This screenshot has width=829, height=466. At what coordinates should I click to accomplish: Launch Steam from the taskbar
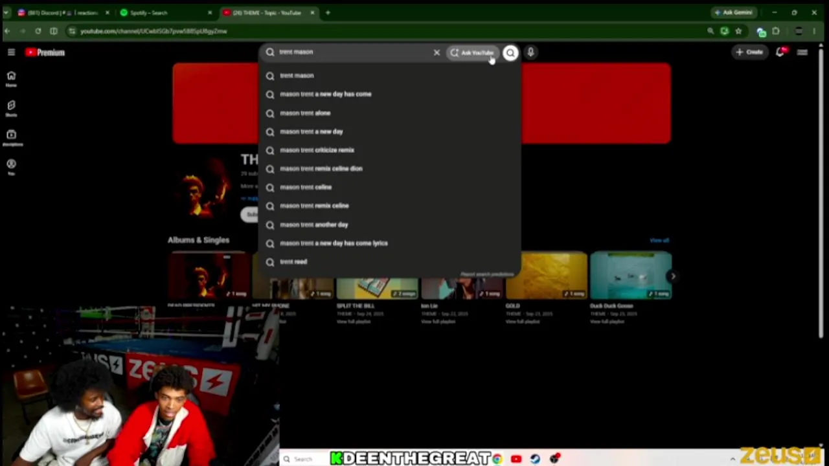point(535,459)
